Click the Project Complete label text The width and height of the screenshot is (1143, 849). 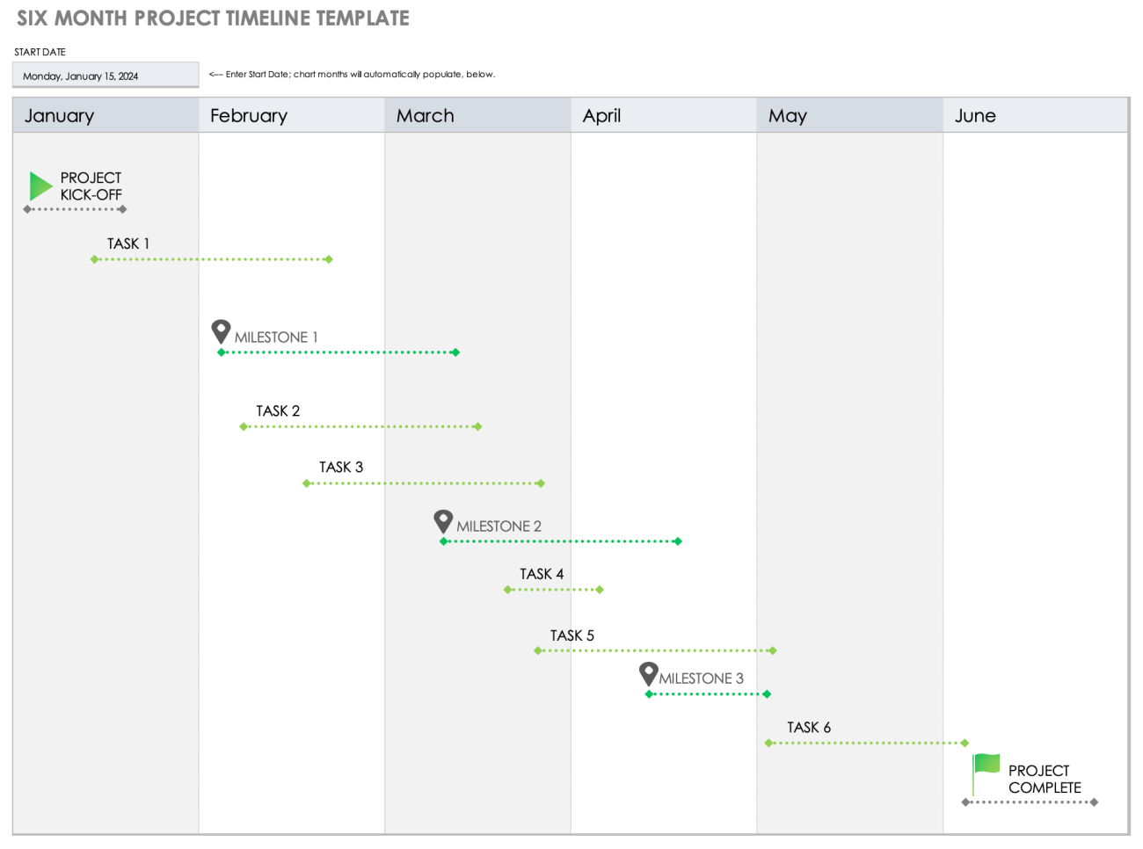click(x=1044, y=779)
